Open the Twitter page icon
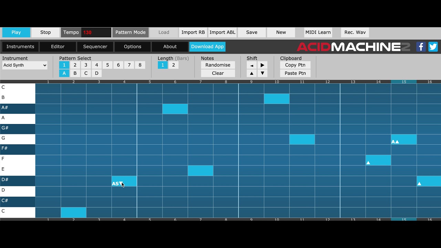441x248 pixels. click(433, 46)
